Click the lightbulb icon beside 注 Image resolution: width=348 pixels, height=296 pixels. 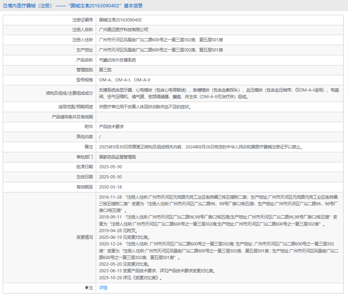(x=86, y=288)
